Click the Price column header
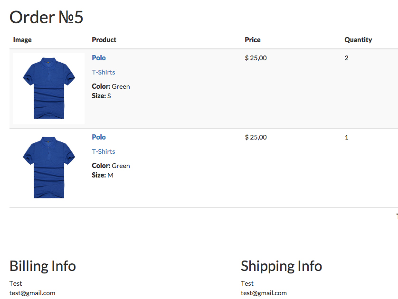The image size is (398, 299). pos(253,40)
